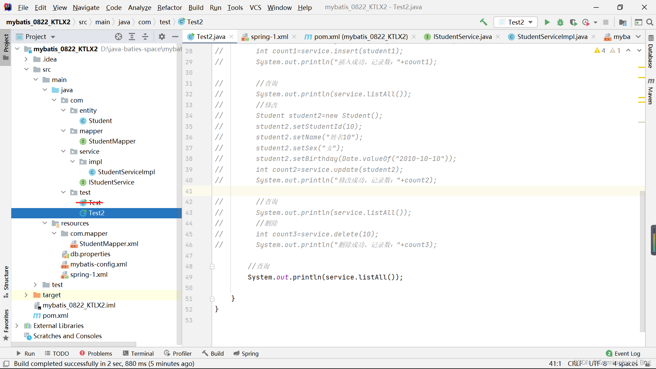Image resolution: width=656 pixels, height=369 pixels.
Task: Click the stop process square icon
Action: tap(606, 22)
